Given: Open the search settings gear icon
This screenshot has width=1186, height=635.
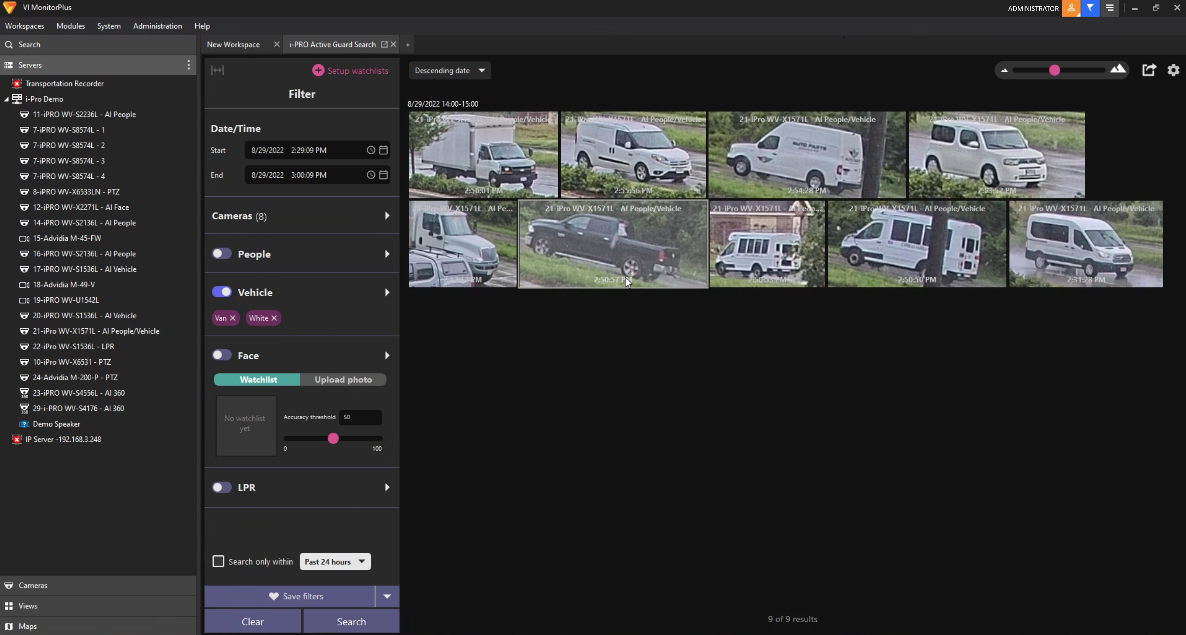Looking at the screenshot, I should (x=1173, y=70).
